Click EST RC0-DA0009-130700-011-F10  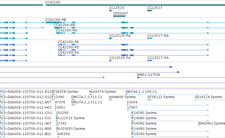25,118
